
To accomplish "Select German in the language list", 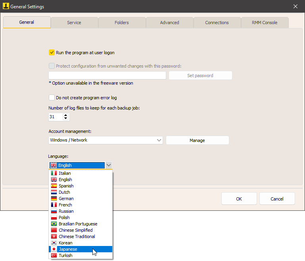I will pos(81,199).
